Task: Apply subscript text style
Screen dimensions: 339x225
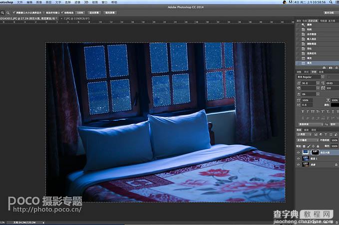Action: point(328,112)
